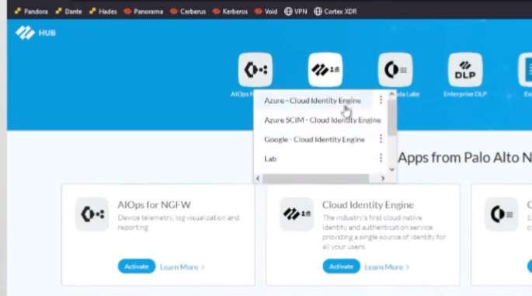Viewport: 532px width, 296px height.
Task: Open the Pandora bookmark
Action: coord(31,12)
